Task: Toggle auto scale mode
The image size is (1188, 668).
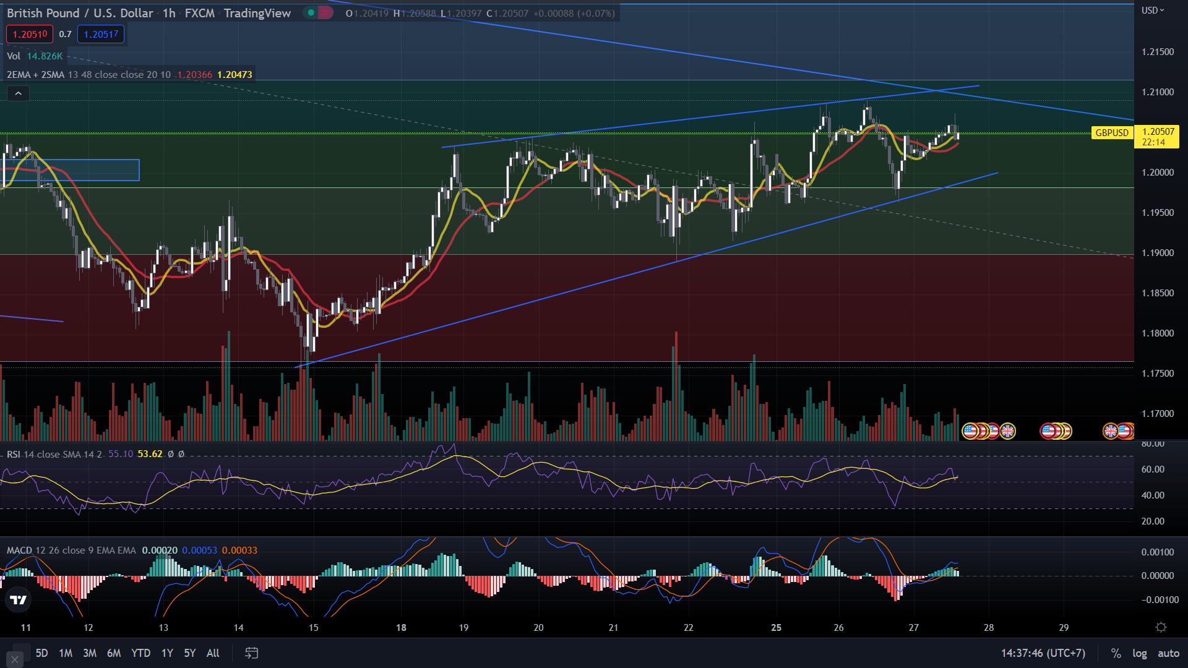Action: coord(1168,653)
